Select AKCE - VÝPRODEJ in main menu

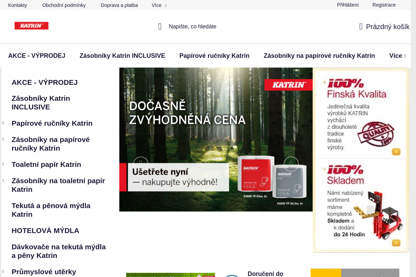click(x=37, y=56)
